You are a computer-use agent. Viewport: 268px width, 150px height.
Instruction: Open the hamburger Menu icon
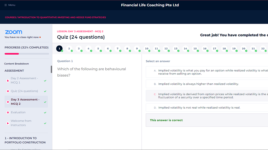(x=6, y=5)
